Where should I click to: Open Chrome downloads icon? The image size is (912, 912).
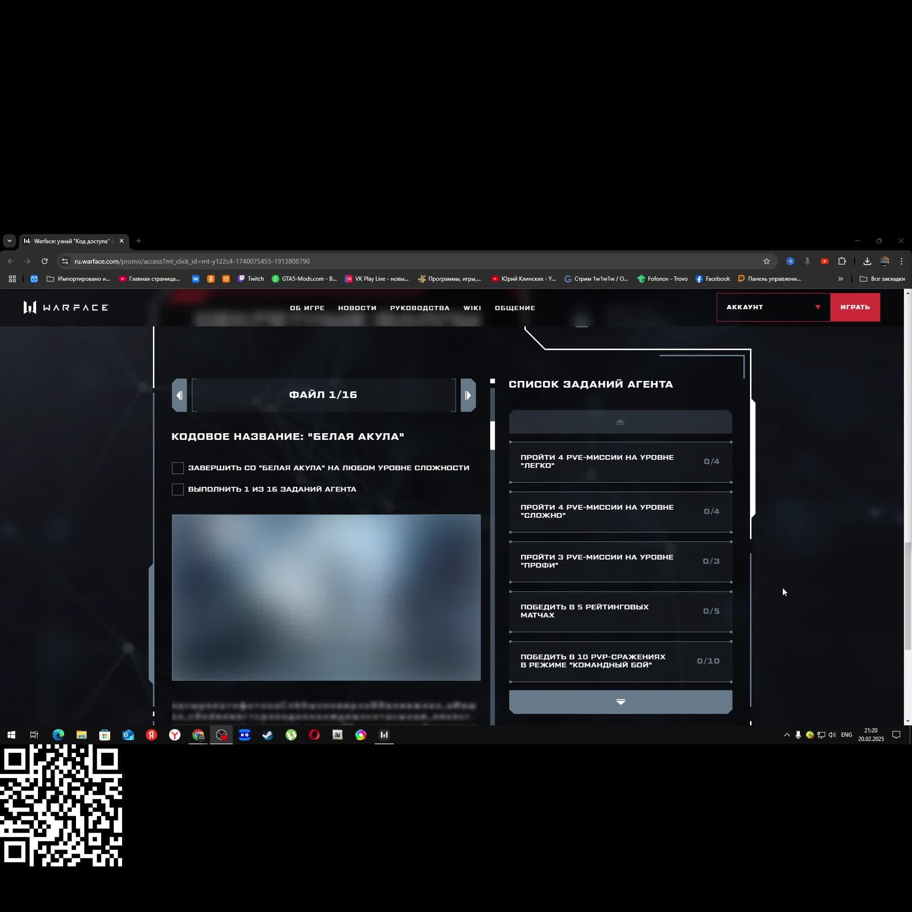[867, 261]
